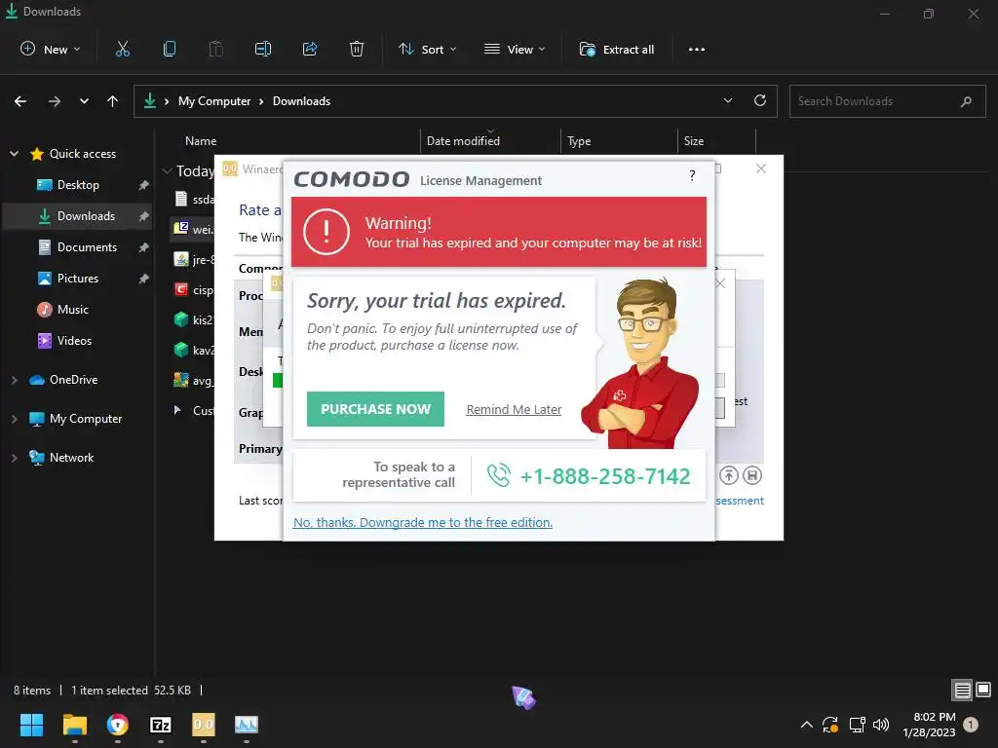Open the Windows Start menu
998x748 pixels.
[x=31, y=725]
